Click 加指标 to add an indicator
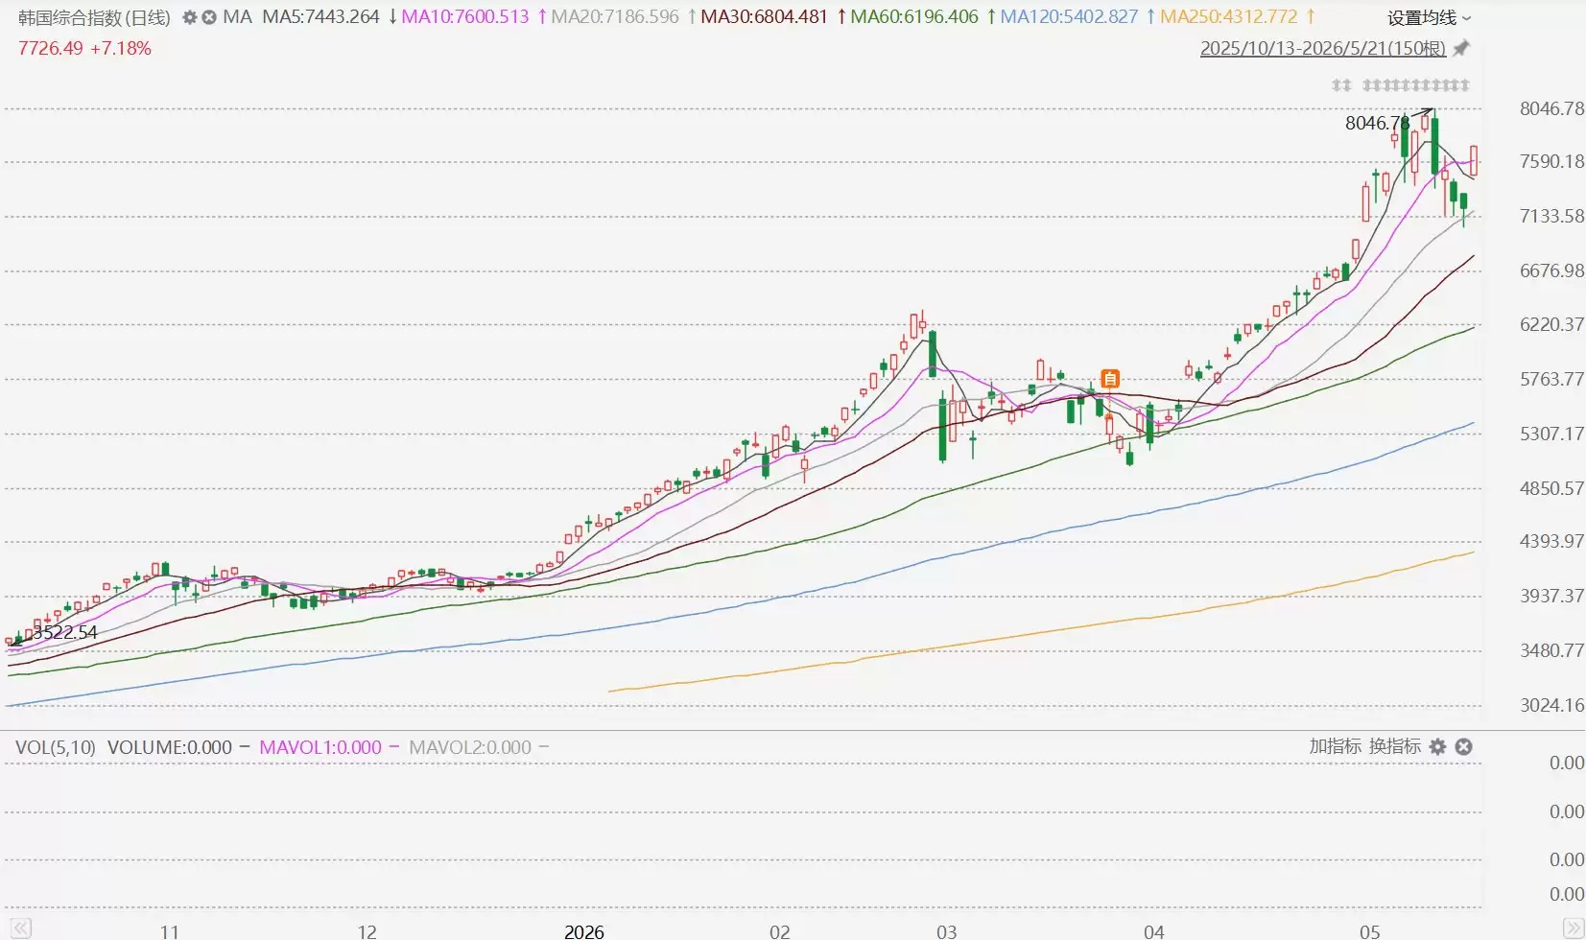Screen dimensions: 1586x940 1336,746
